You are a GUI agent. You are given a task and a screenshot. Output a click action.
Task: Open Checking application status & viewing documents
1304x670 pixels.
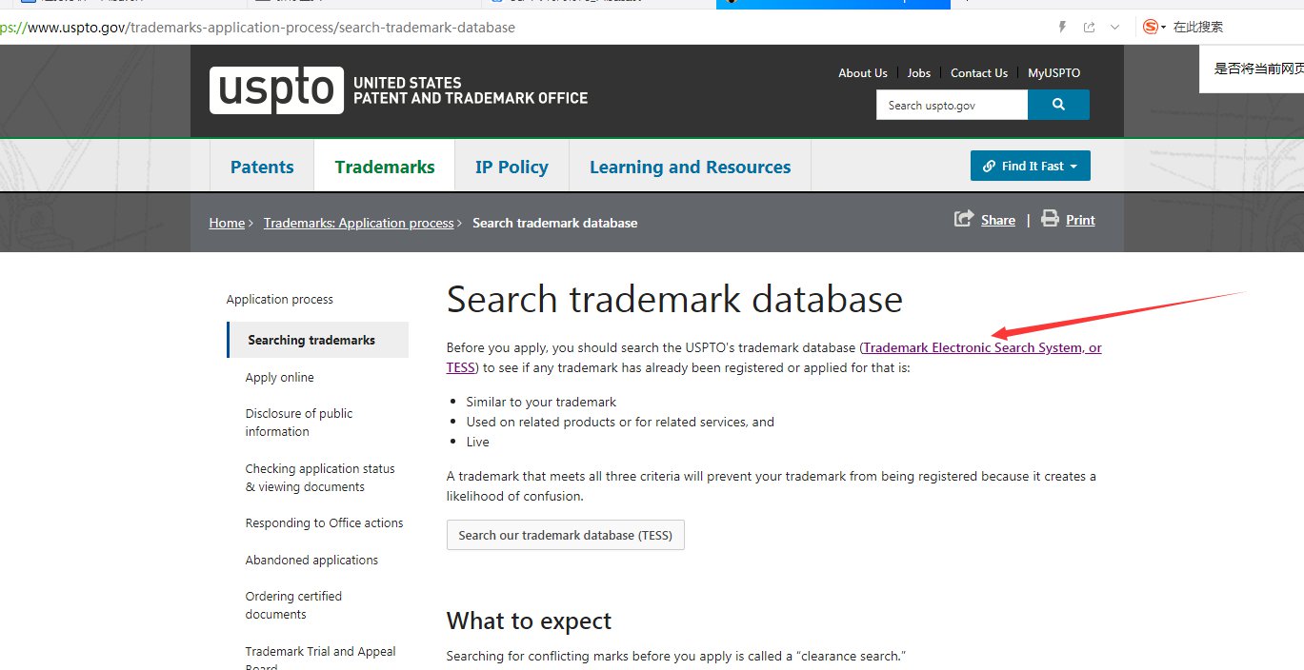pyautogui.click(x=320, y=478)
